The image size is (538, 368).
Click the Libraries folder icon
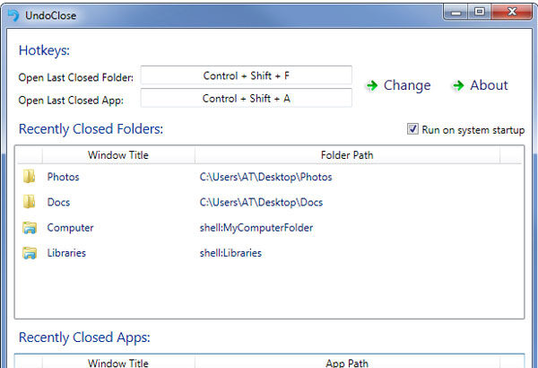coord(30,253)
